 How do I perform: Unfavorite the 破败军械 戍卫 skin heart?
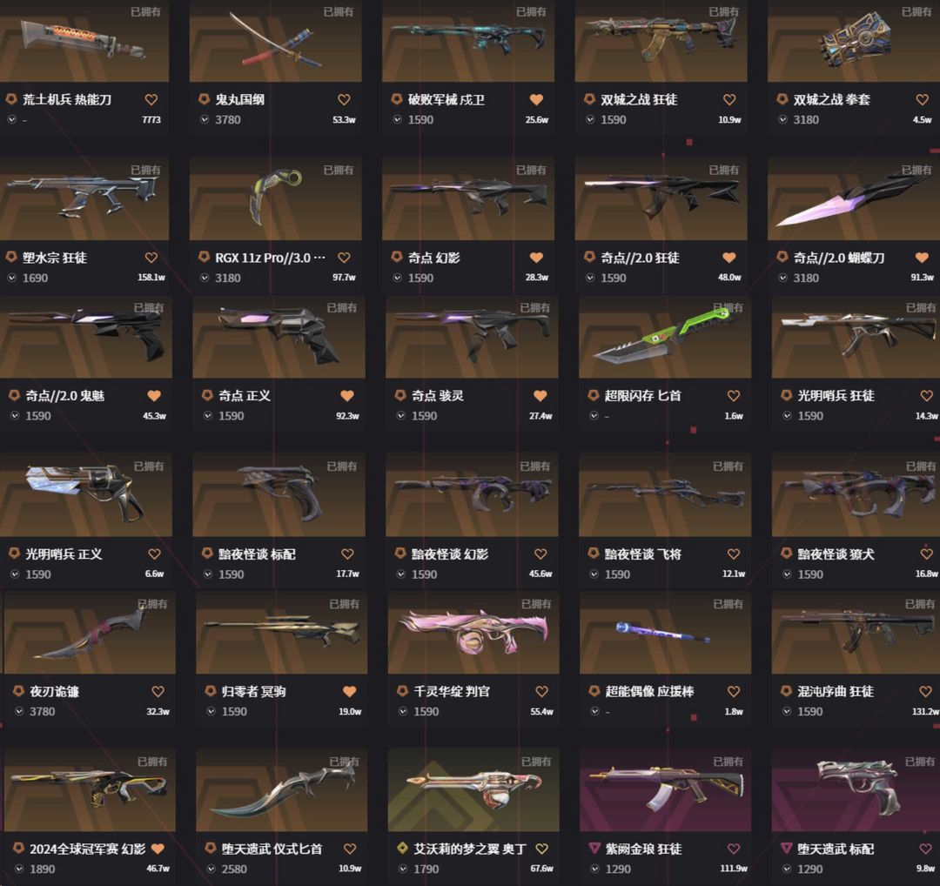point(536,99)
